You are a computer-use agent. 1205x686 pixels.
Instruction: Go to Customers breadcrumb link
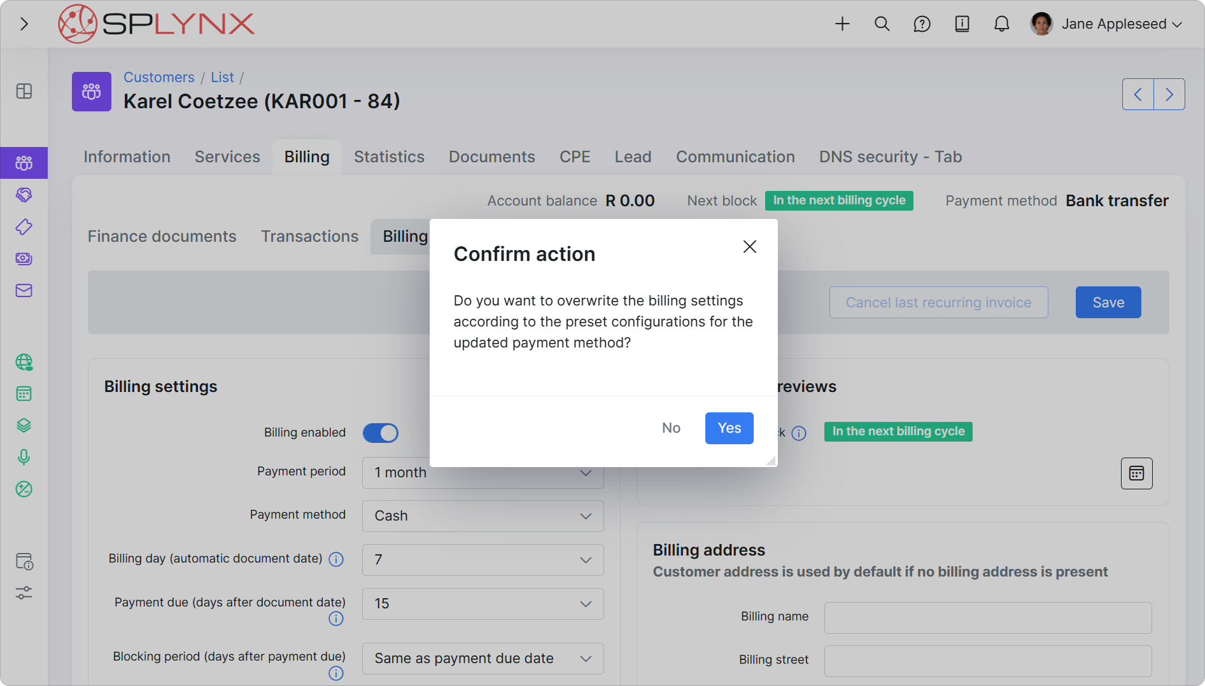[x=159, y=77]
